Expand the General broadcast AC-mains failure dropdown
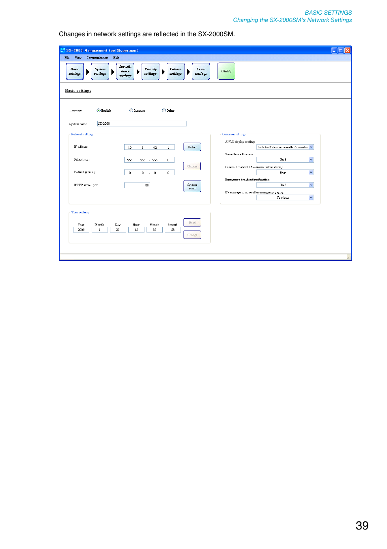 [312, 172]
